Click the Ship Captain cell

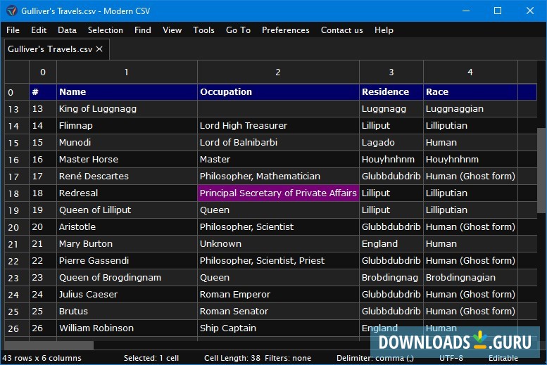[x=278, y=328]
